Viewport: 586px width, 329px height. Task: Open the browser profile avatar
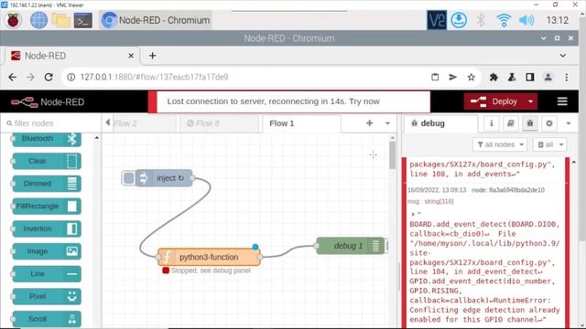[x=548, y=77]
